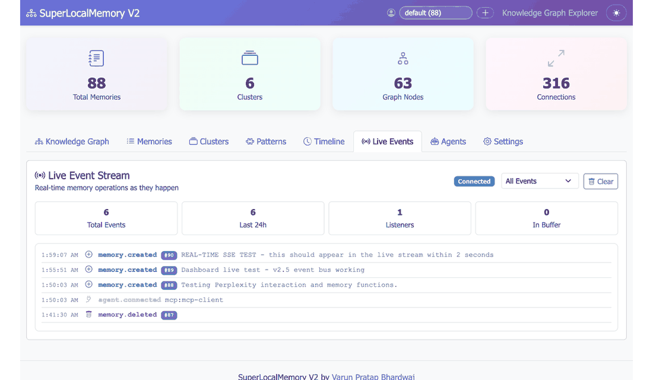Image resolution: width=653 pixels, height=380 pixels.
Task: Expand the All Events filter dropdown
Action: point(540,181)
